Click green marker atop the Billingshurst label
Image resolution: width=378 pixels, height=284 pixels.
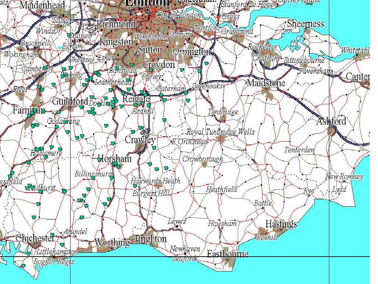tap(93, 178)
